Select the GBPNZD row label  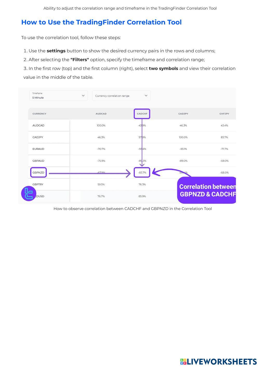[38, 172]
